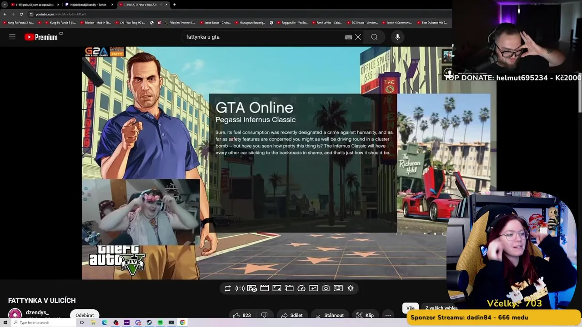Go back in browser history
This screenshot has height=327, width=582.
pyautogui.click(x=5, y=14)
